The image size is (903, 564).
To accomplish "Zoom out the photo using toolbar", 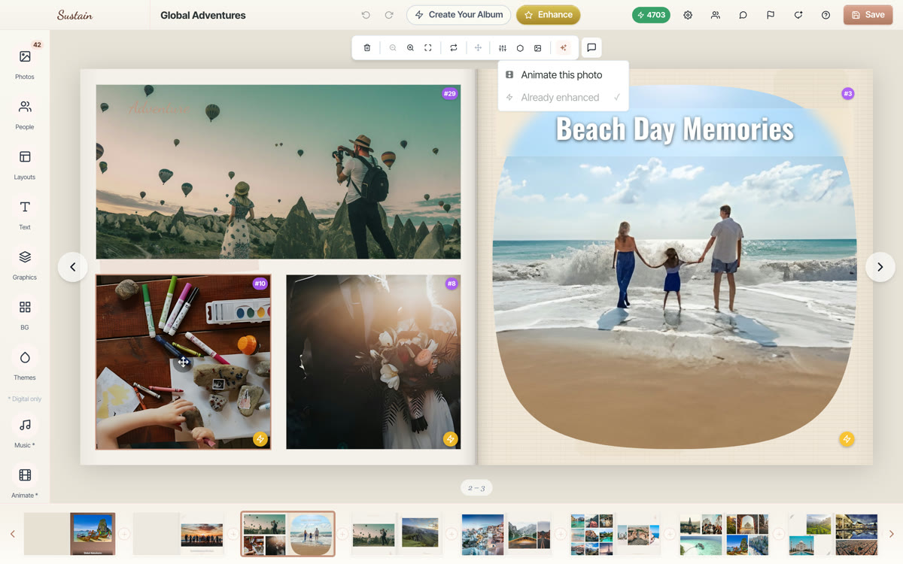I will tap(393, 48).
